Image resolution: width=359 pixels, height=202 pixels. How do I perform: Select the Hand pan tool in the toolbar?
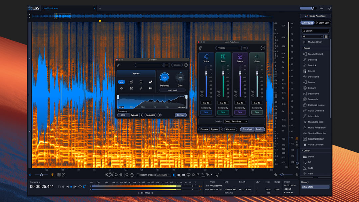pos(132,175)
